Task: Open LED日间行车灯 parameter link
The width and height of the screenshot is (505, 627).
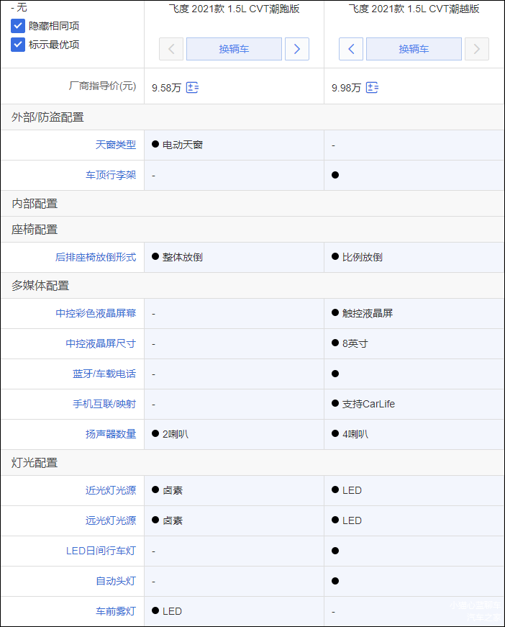Action: tap(101, 551)
